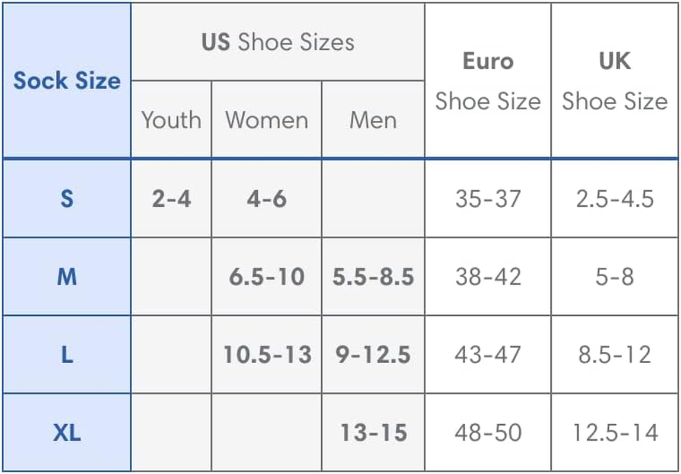
Task: Select the Euro 43-47 size cell
Action: point(488,354)
